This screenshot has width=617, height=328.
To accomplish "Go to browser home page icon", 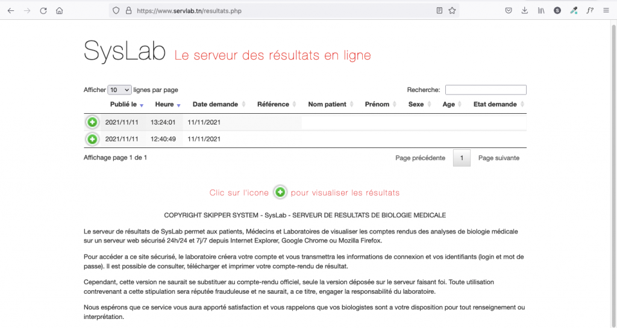I will pyautogui.click(x=59, y=10).
